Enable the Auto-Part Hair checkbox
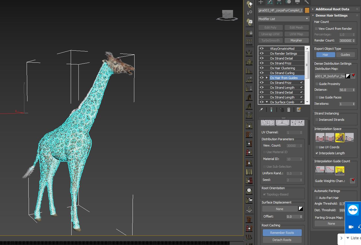This screenshot has width=361, height=245. click(x=317, y=198)
